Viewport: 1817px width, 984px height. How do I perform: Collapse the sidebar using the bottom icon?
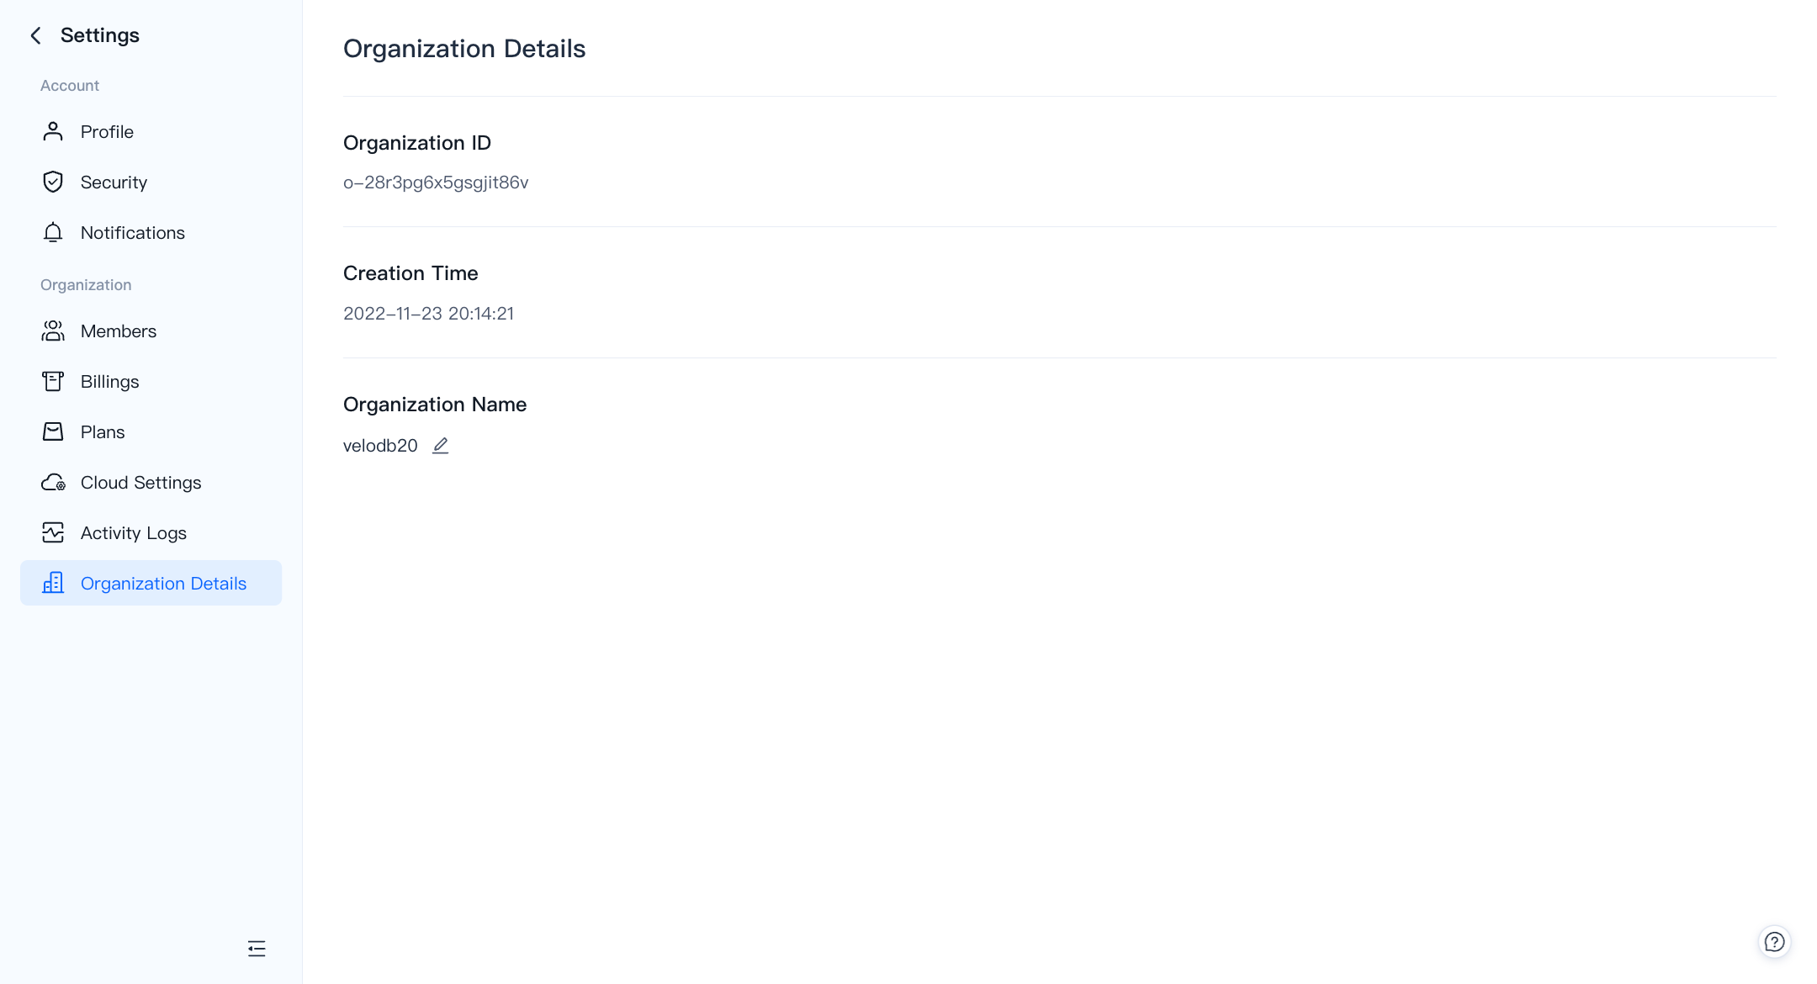tap(257, 949)
